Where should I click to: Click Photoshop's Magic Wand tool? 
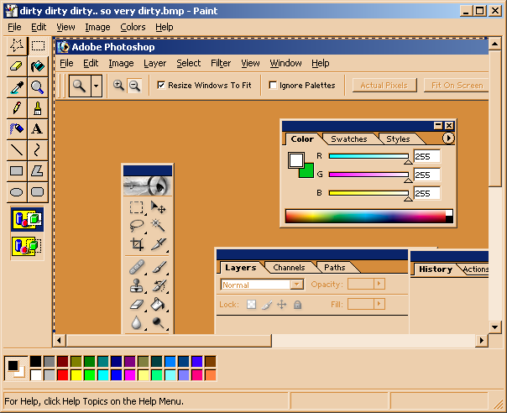click(x=159, y=226)
